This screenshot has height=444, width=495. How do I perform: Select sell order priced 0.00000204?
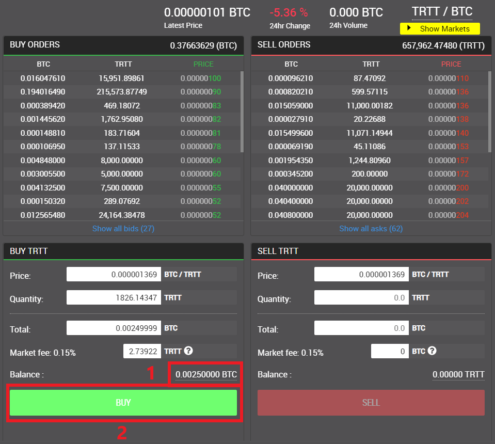pos(370,215)
